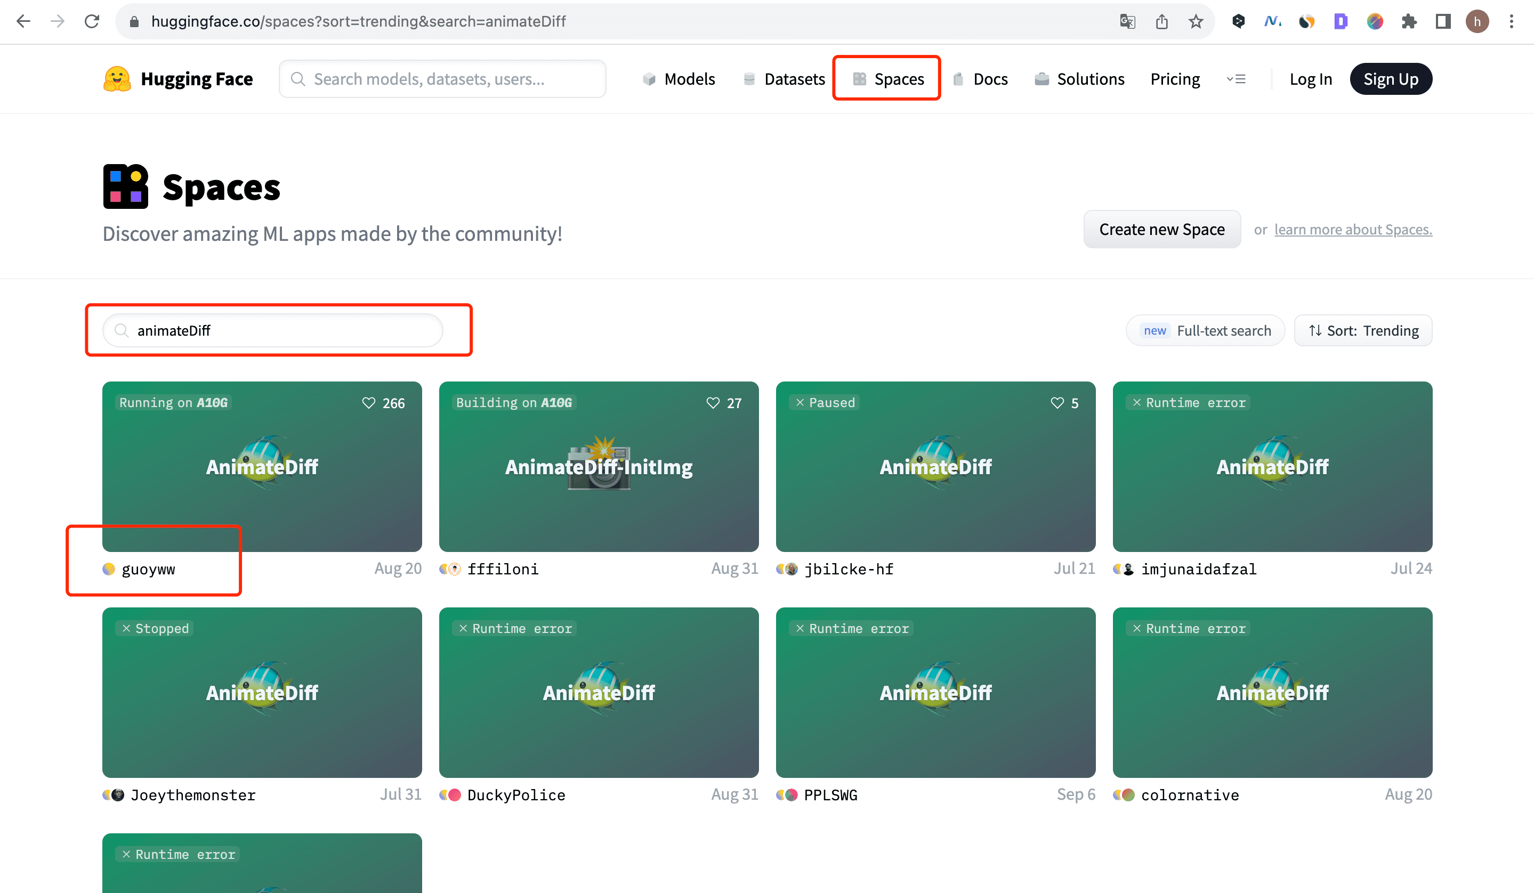Image resolution: width=1534 pixels, height=893 pixels.
Task: Click the heart icon on AnimateDiff-InitImg card
Action: (x=713, y=402)
